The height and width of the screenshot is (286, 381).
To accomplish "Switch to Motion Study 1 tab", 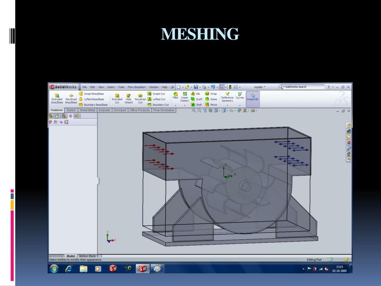I will pos(89,256).
